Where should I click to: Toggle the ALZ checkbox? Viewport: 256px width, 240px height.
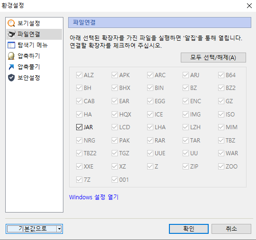pos(79,75)
